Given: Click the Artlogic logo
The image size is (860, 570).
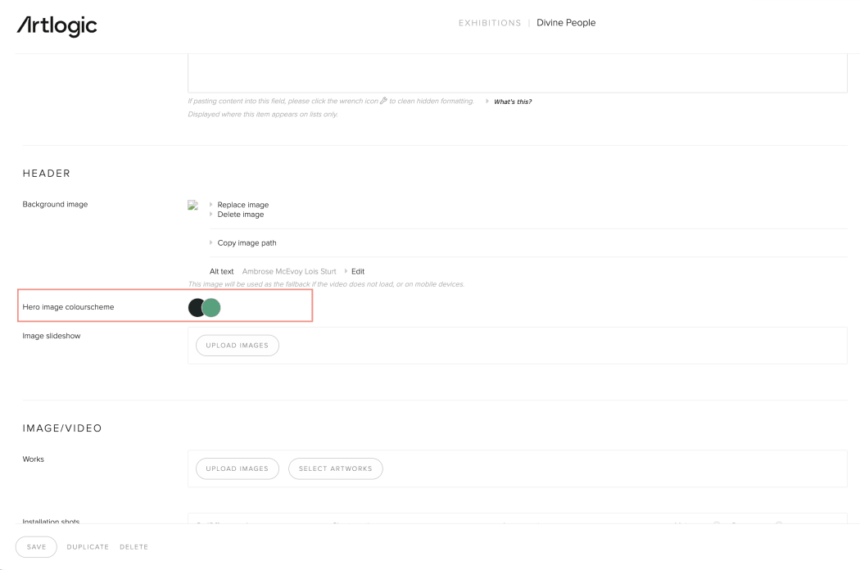Looking at the screenshot, I should coord(56,25).
